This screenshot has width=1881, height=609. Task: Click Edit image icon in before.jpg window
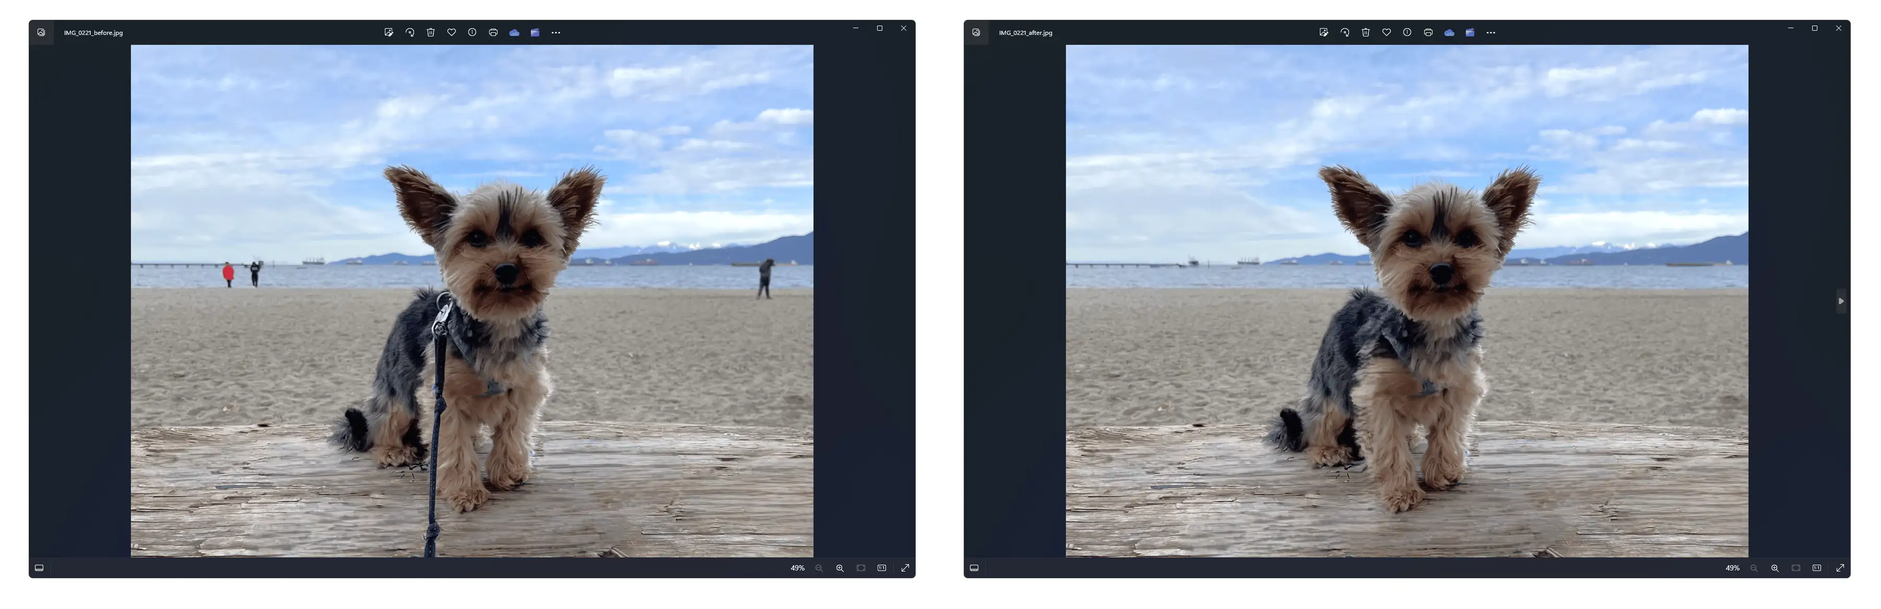click(x=389, y=33)
